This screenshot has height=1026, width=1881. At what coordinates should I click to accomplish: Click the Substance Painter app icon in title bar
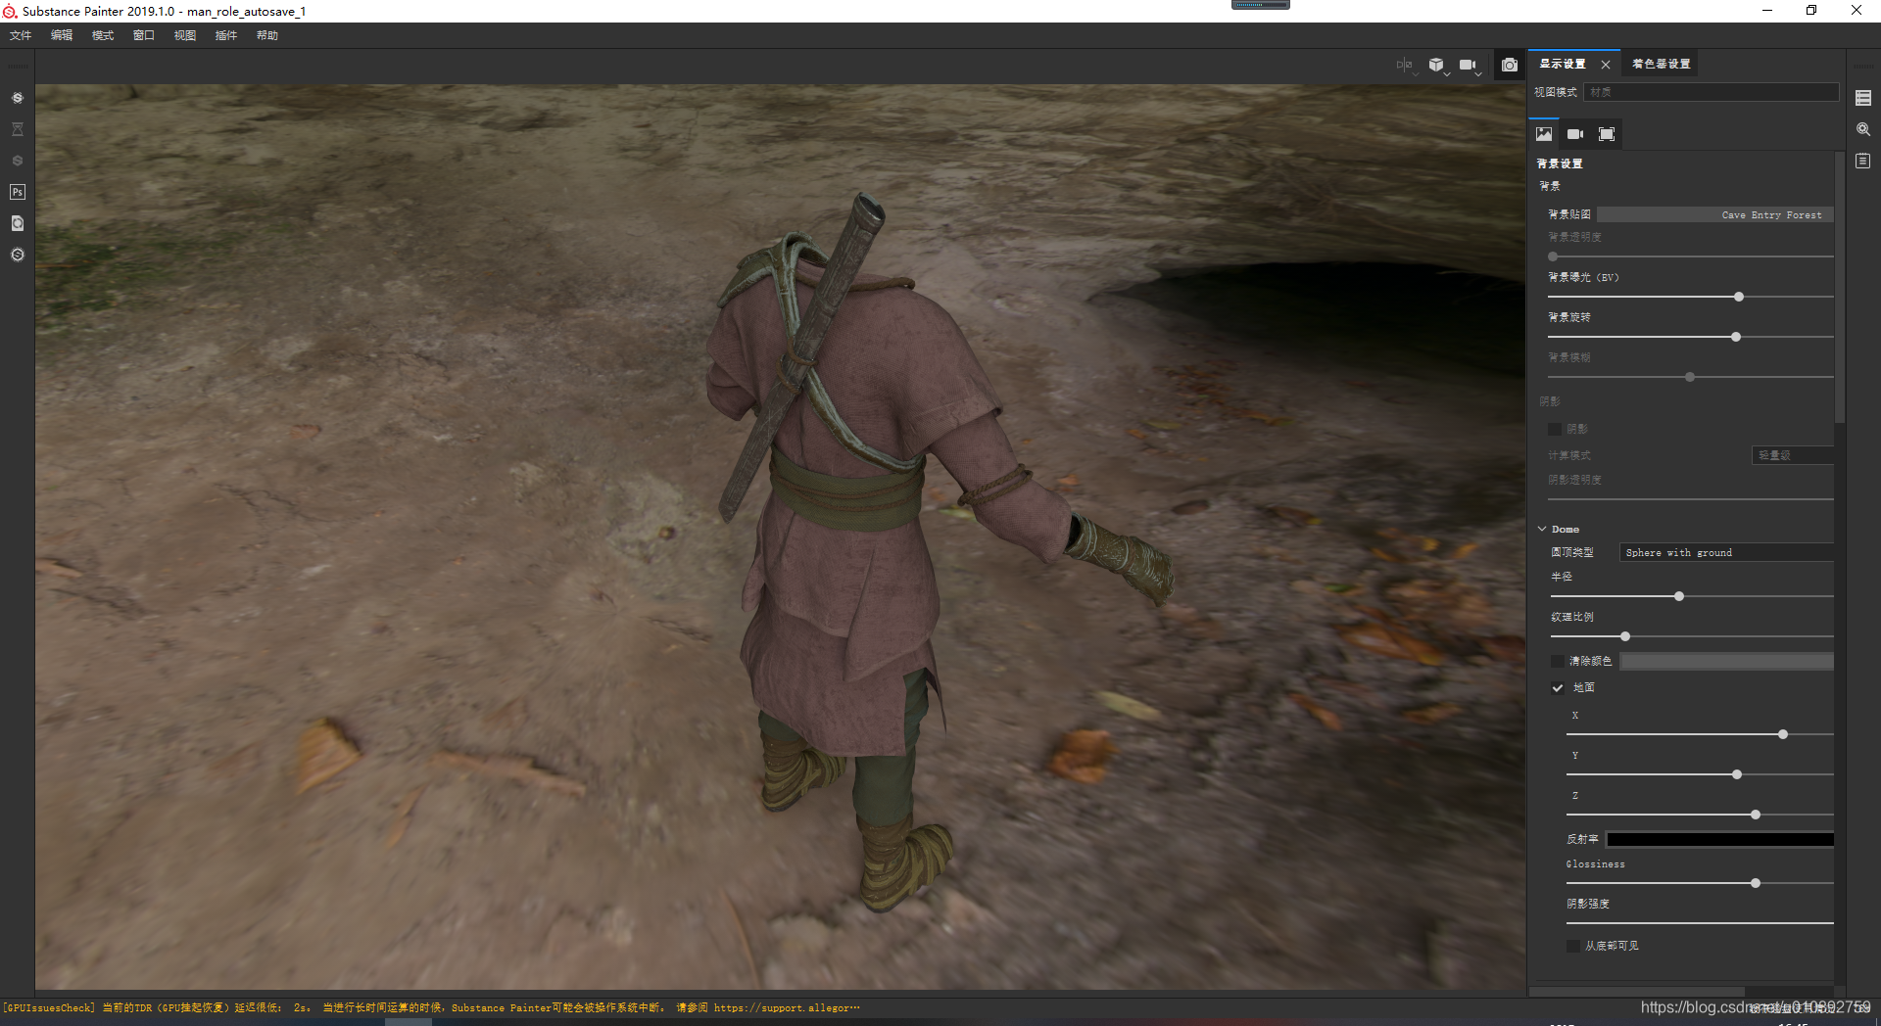(x=10, y=11)
